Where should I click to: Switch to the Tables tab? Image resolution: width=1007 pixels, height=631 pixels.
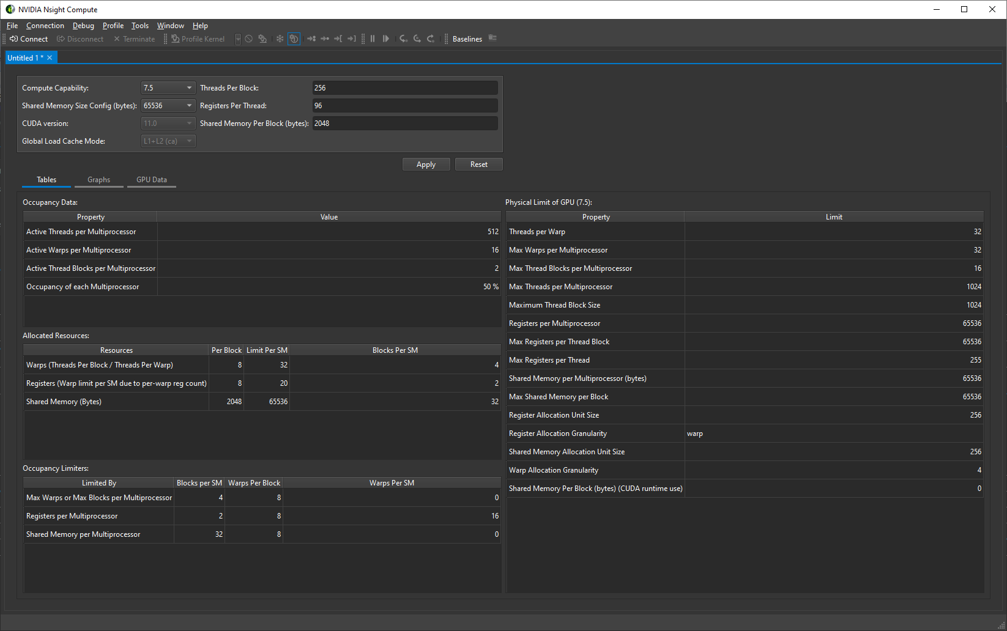46,180
